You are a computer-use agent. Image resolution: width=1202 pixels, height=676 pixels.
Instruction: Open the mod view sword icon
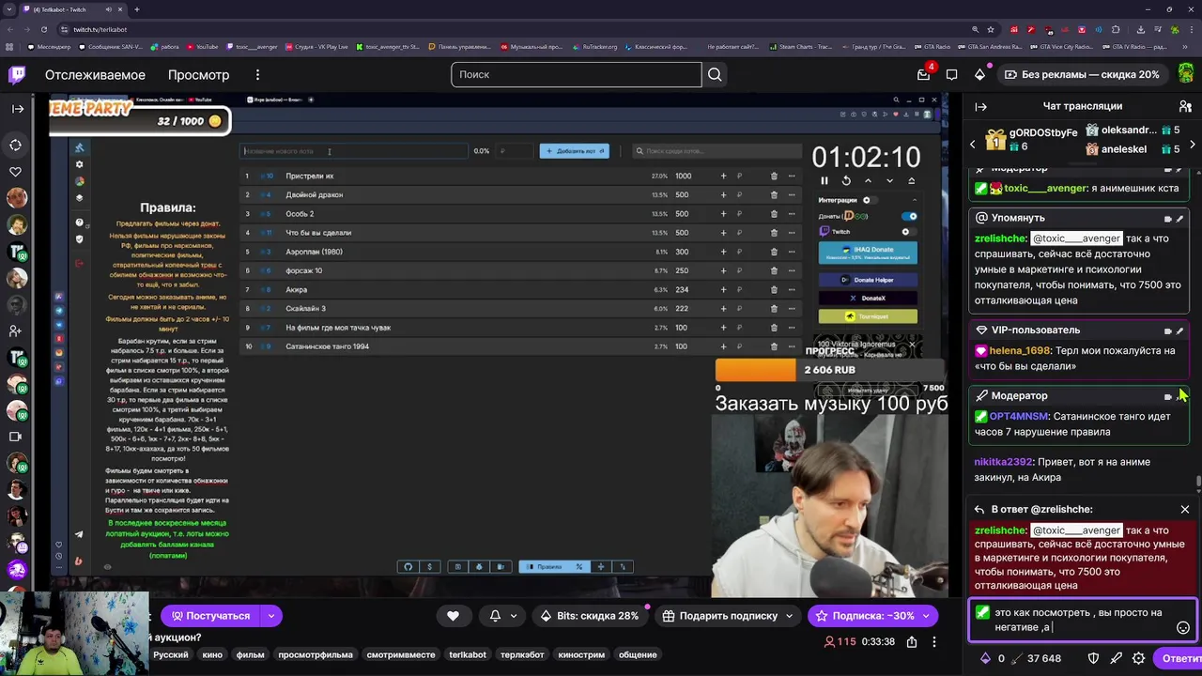coord(1117,658)
